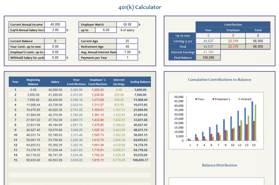Click the Current Balance value cell
Screen dimensions: 279x185
55,41
